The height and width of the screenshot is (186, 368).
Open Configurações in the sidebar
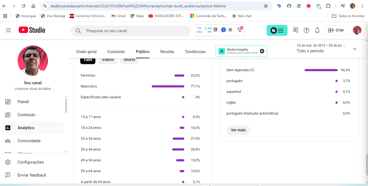33,162
